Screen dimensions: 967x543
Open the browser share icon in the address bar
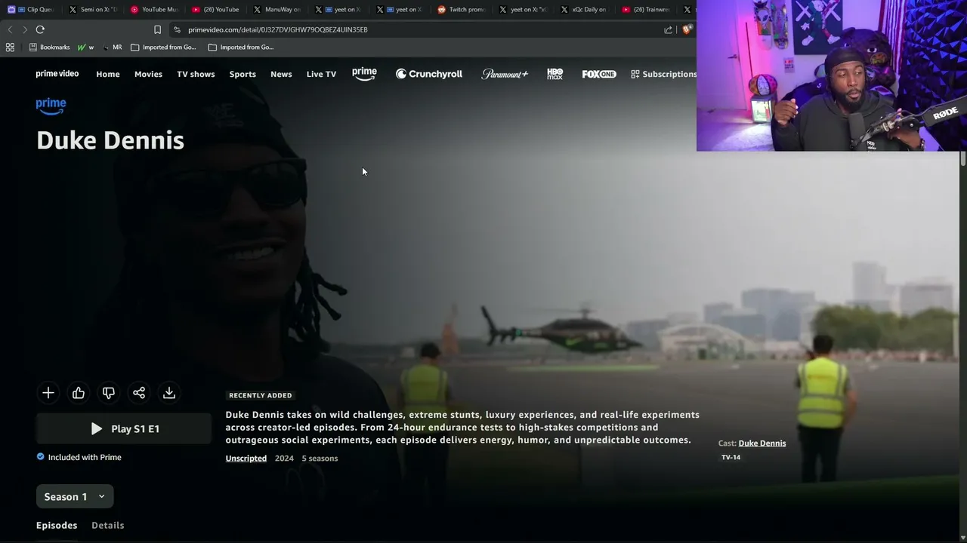(668, 29)
